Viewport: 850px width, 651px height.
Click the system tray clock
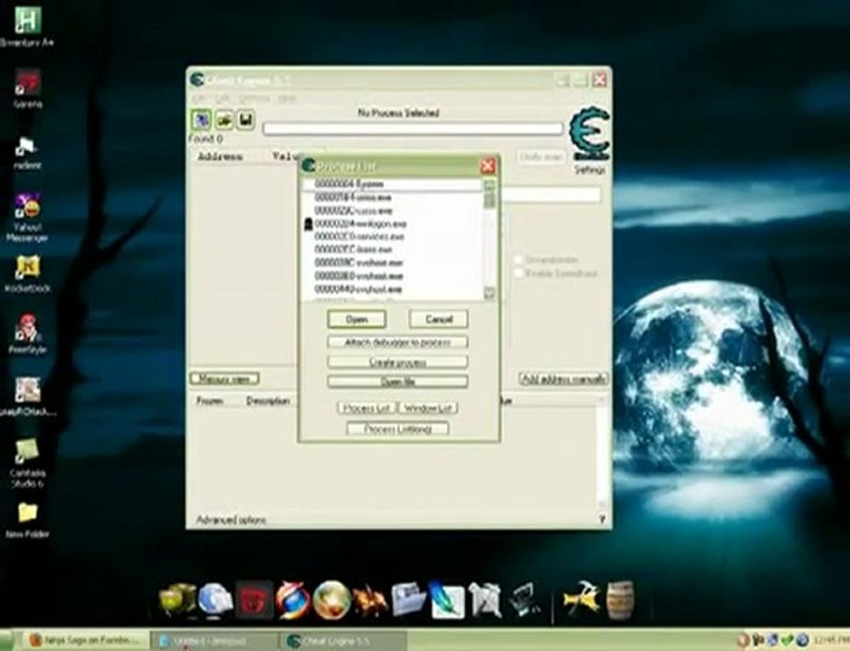[830, 641]
